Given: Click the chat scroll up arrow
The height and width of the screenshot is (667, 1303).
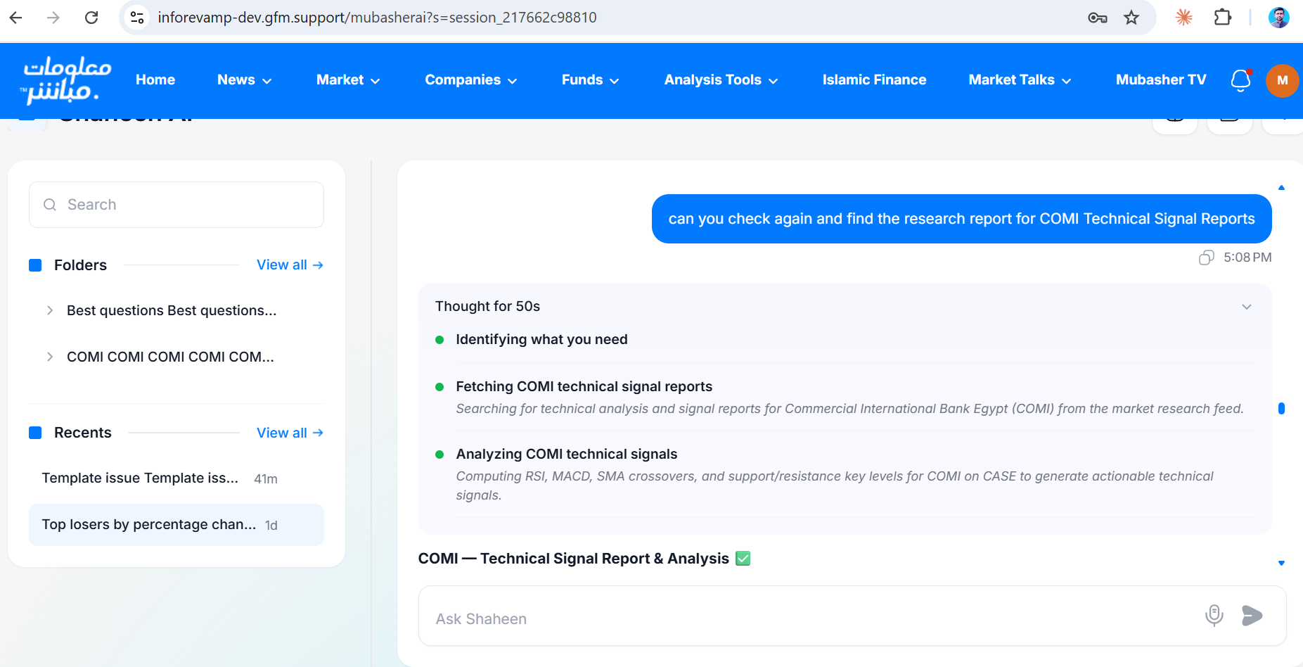Looking at the screenshot, I should tap(1281, 188).
